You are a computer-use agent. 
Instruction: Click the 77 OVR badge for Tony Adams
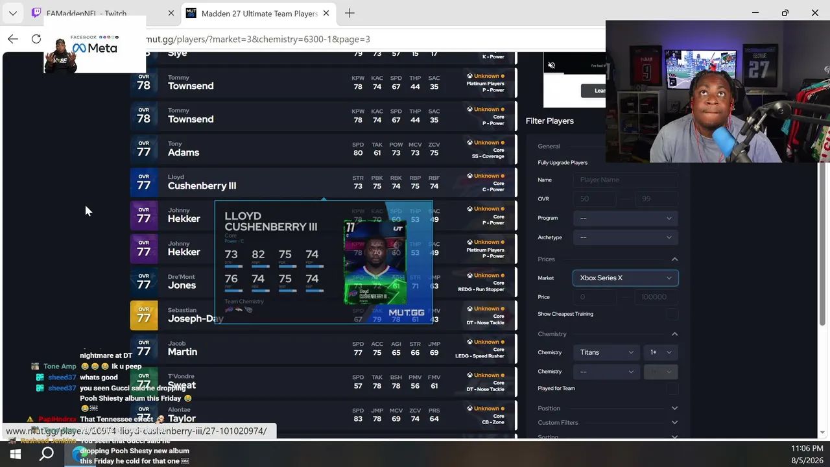[144, 149]
